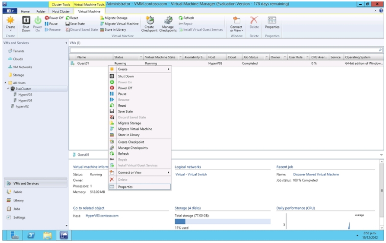Click the search magnifier in filter box
This screenshot has width=386, height=243.
tap(380, 50)
